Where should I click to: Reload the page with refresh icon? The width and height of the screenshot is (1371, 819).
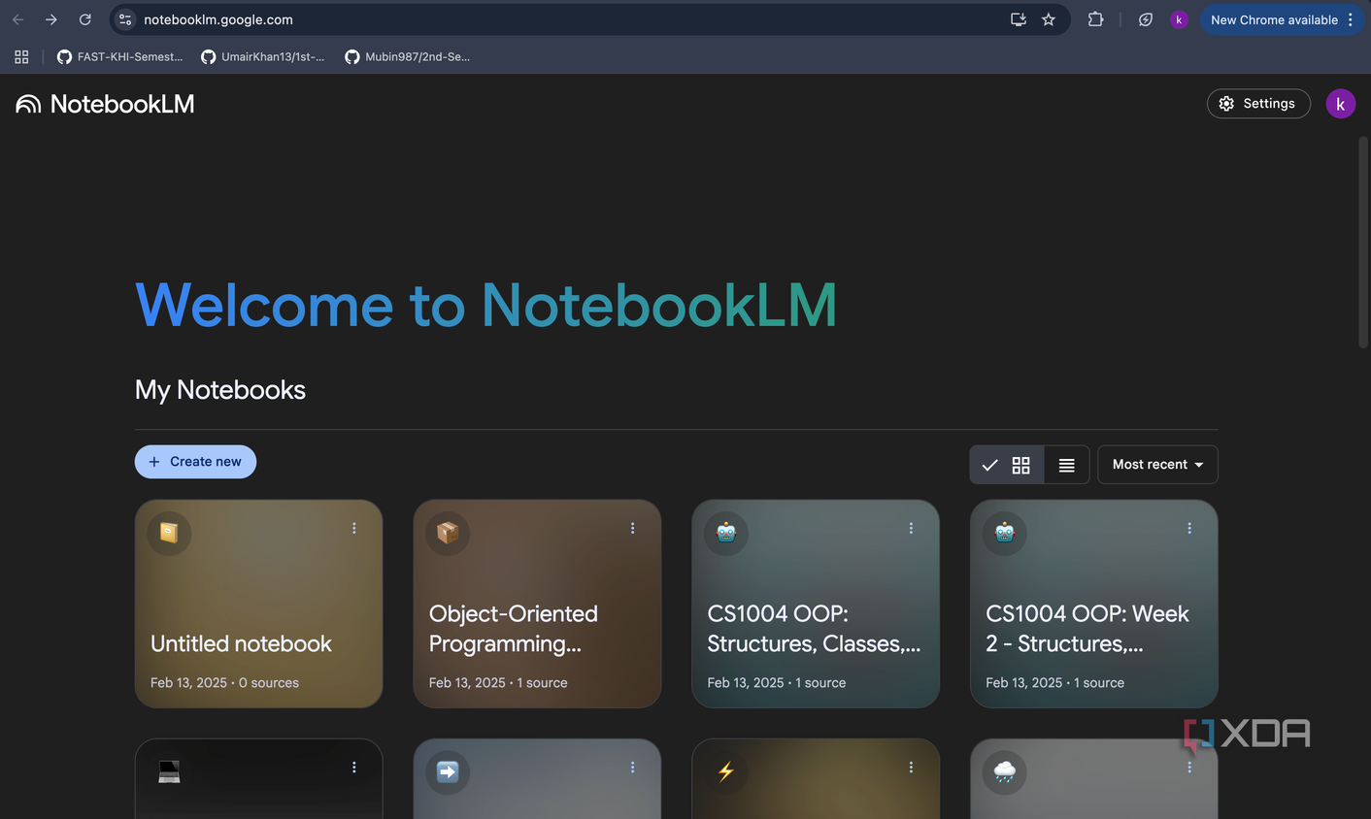coord(85,19)
